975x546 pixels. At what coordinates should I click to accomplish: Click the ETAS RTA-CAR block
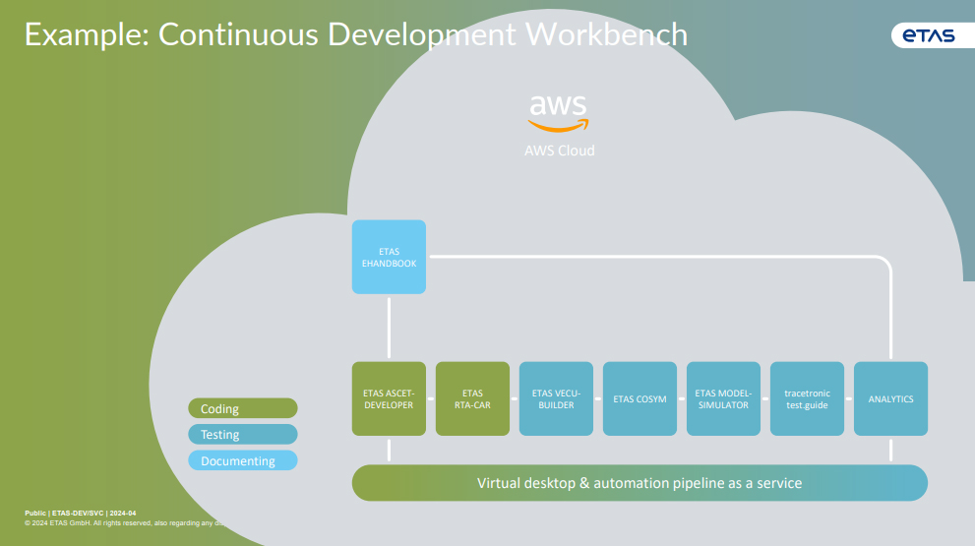click(472, 398)
